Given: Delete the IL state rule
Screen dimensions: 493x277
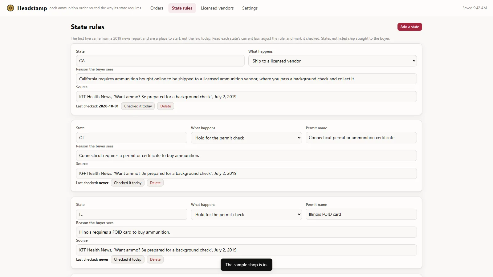Looking at the screenshot, I should 155,259.
